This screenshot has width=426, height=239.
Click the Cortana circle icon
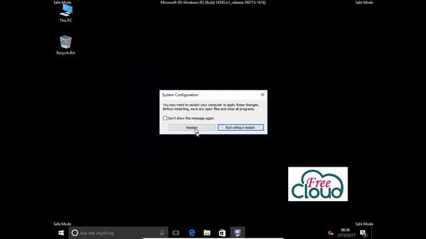point(75,233)
